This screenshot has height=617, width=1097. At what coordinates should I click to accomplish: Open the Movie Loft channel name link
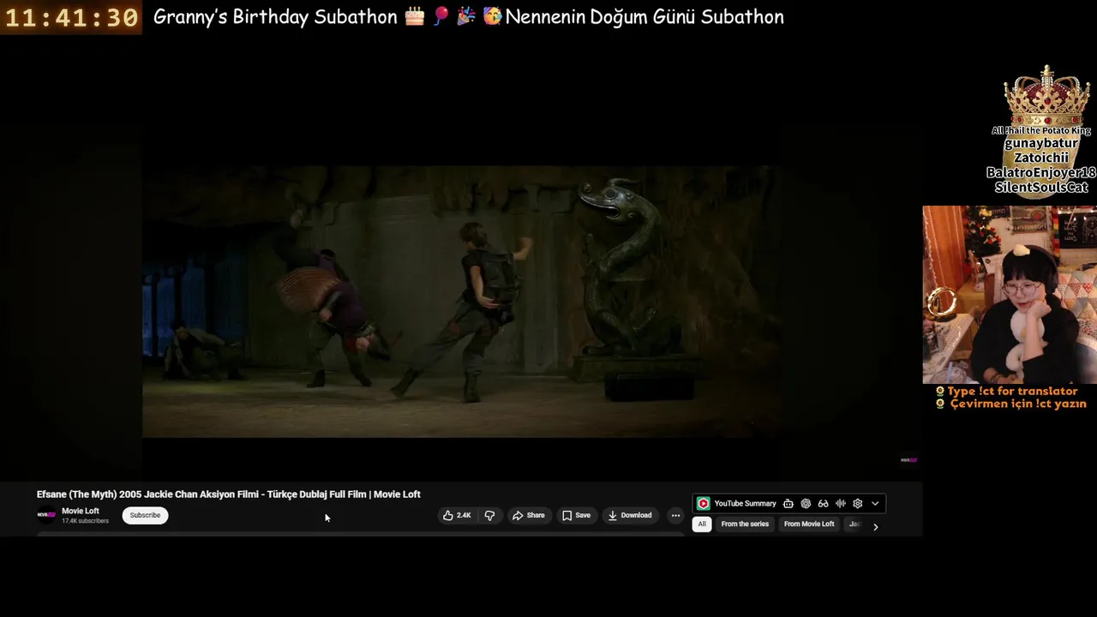80,511
